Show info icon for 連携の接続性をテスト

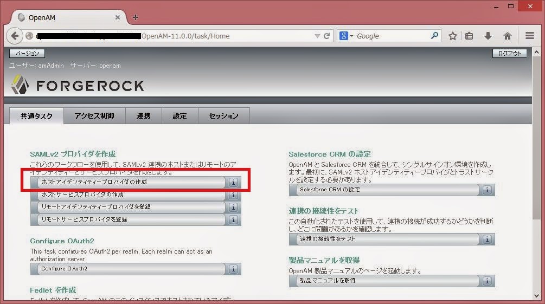[x=488, y=239]
